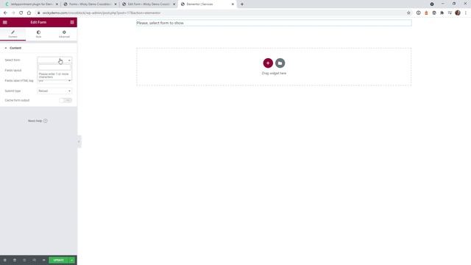Screen dimensions: 471x265
Task: Go to browser home page
Action: (29, 13)
